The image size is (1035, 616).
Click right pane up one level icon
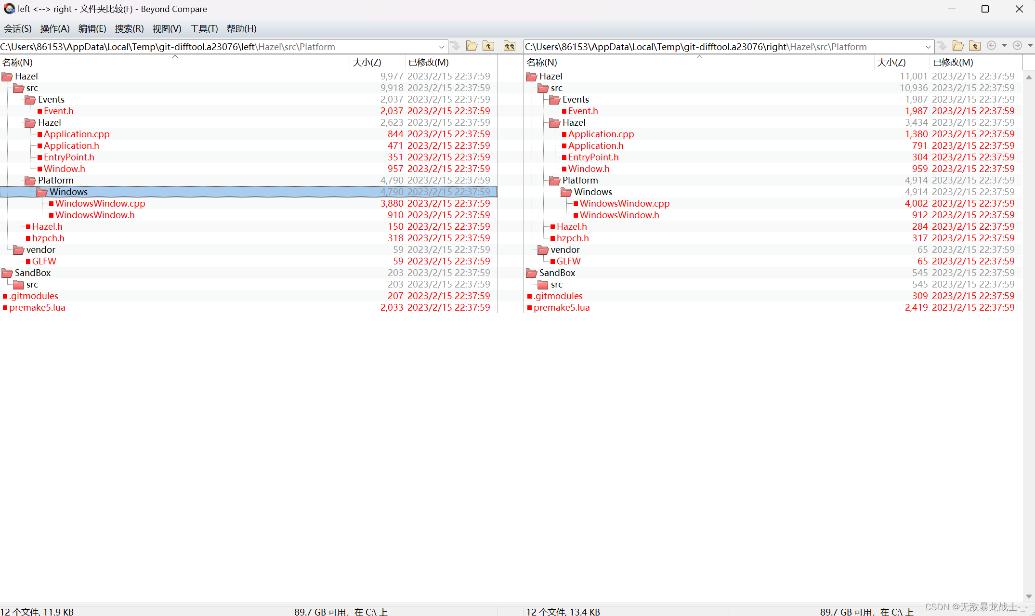pyautogui.click(x=975, y=46)
